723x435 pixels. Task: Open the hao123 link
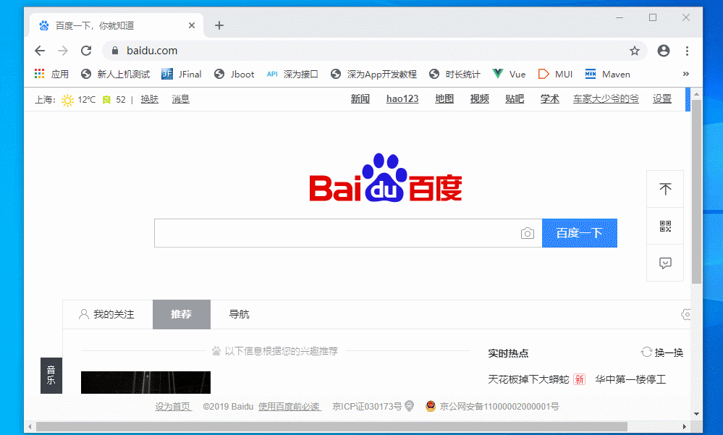tap(402, 98)
